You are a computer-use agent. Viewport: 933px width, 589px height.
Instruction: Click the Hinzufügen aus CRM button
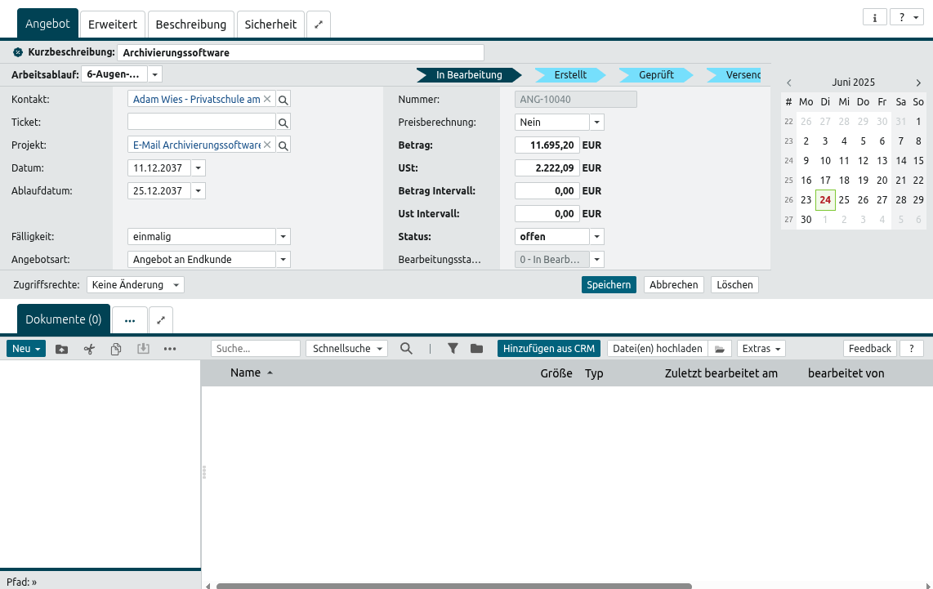(x=548, y=349)
